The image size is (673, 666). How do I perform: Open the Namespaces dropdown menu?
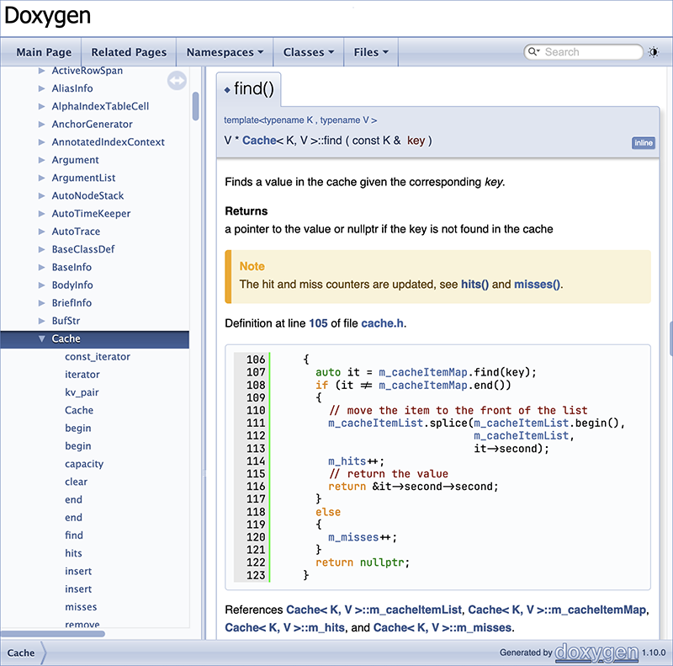pos(225,52)
